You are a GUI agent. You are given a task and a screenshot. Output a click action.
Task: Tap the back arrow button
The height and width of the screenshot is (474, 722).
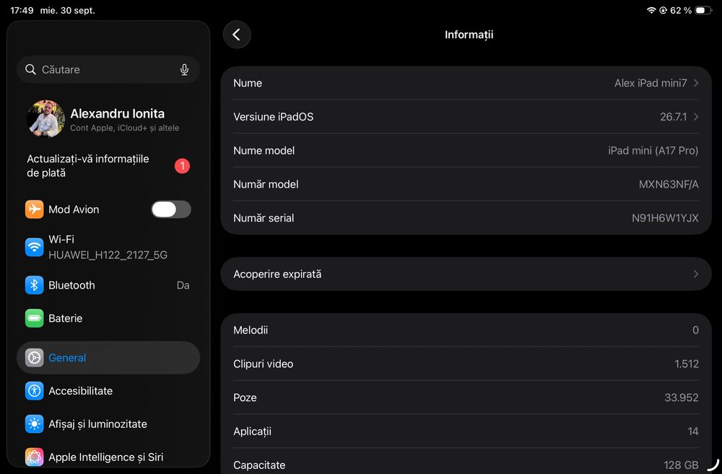[x=237, y=35]
